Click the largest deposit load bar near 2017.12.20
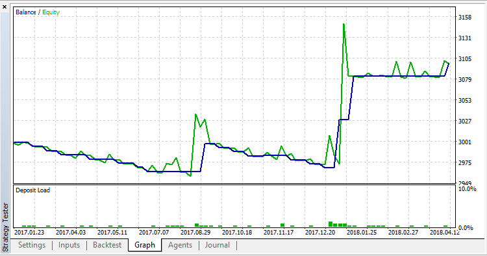Viewport: 487px width, 256px height. coord(331,224)
